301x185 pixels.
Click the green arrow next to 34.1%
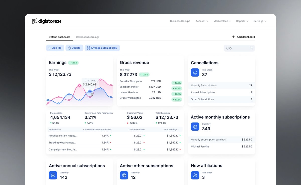(x=85, y=123)
